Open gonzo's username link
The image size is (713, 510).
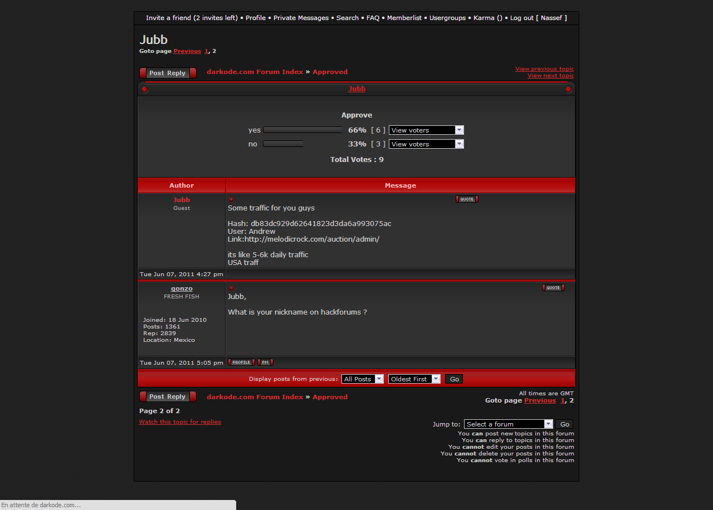(182, 288)
